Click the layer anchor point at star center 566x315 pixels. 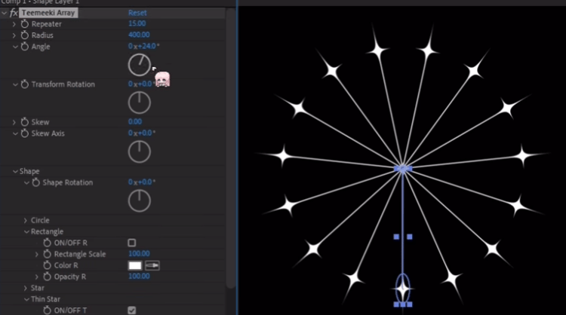(403, 168)
